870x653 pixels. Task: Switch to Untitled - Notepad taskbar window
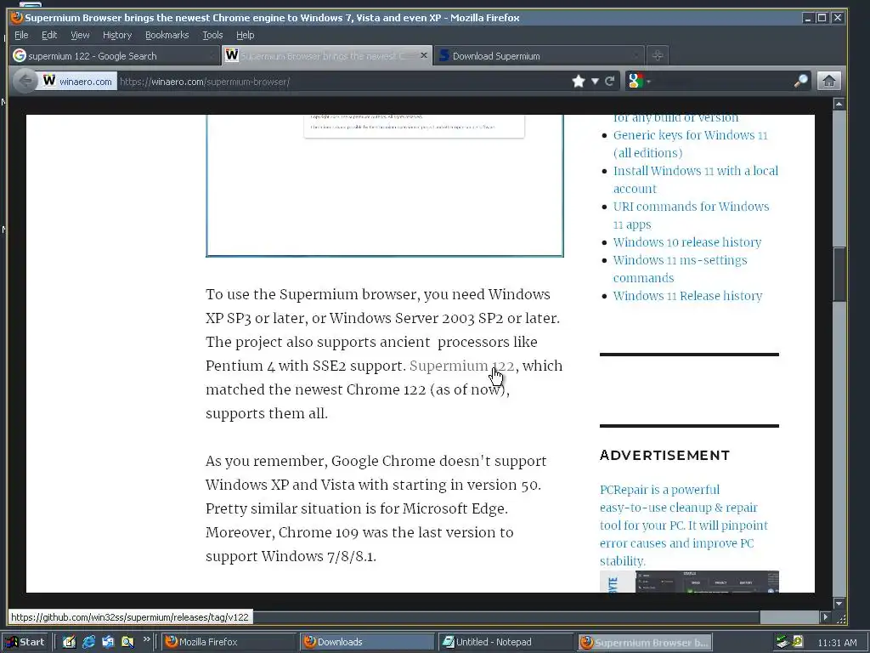(506, 642)
